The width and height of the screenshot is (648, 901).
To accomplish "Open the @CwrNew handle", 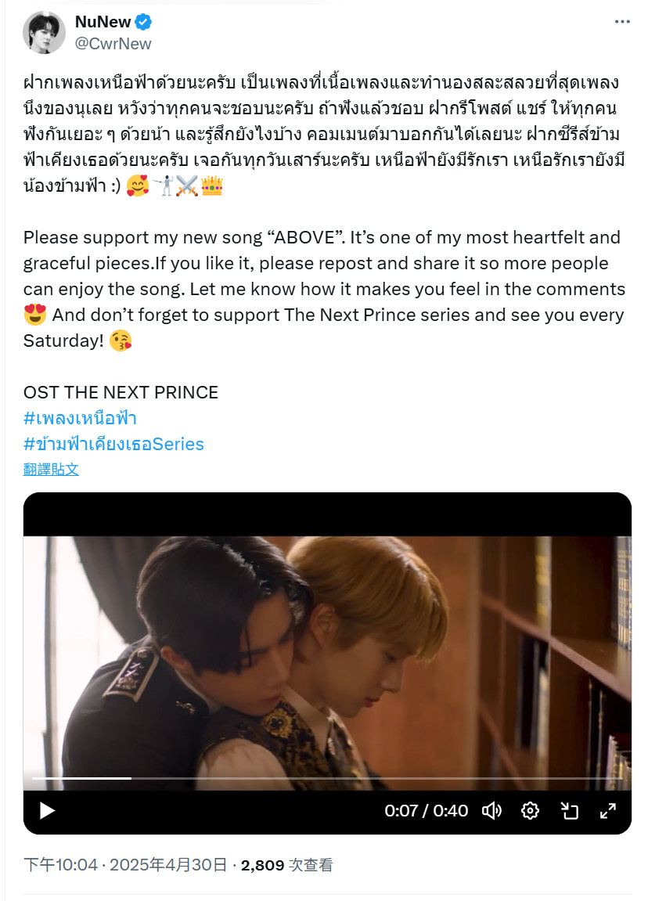I will pos(113,44).
